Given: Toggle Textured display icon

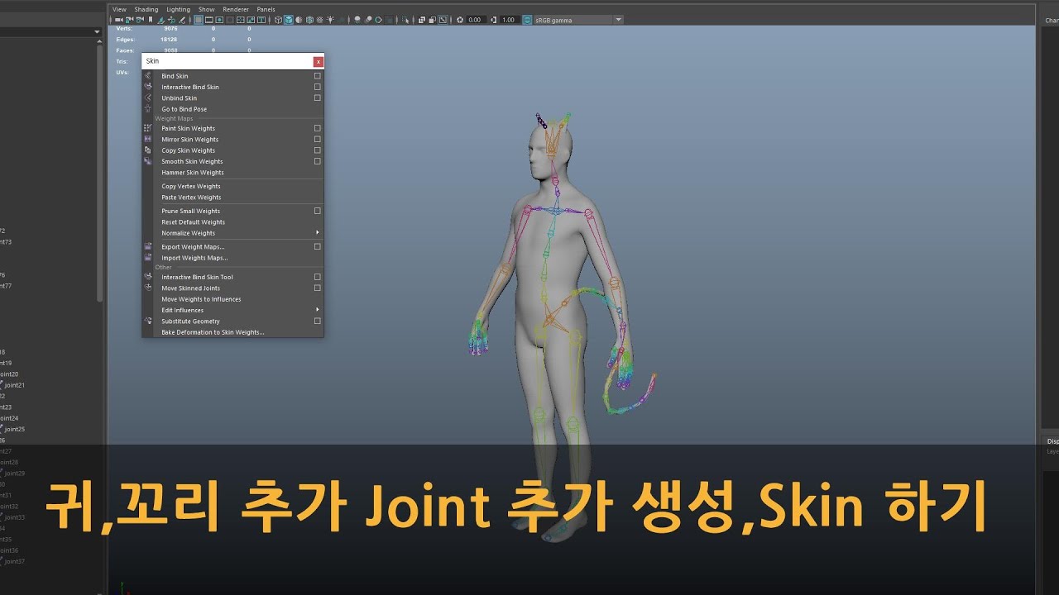Looking at the screenshot, I should point(319,20).
